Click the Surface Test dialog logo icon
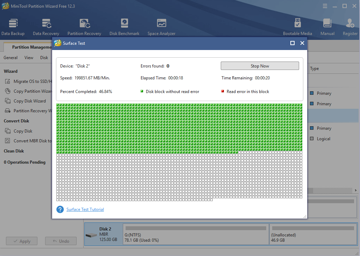360x256 pixels. (58, 43)
